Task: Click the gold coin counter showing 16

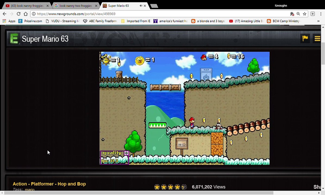Action: pyautogui.click(x=236, y=56)
